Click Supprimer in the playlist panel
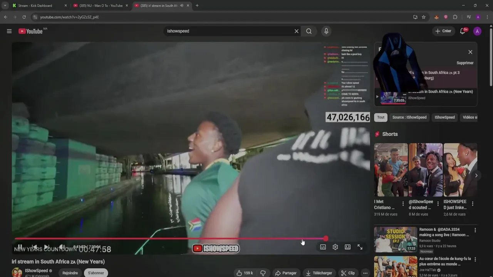Screen dimensions: 493x277 click(465, 63)
